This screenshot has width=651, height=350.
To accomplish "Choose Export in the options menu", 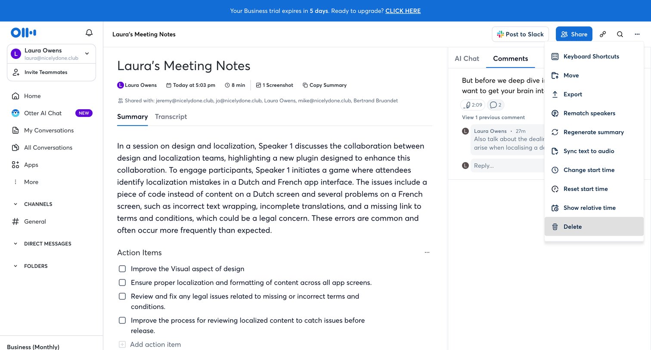I will [x=594, y=94].
